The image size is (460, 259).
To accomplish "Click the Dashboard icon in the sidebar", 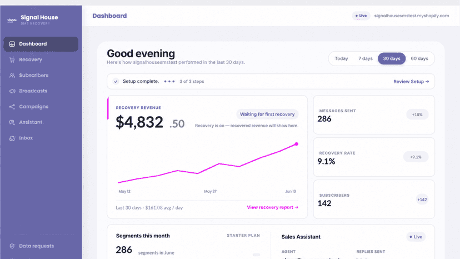I will click(x=12, y=44).
